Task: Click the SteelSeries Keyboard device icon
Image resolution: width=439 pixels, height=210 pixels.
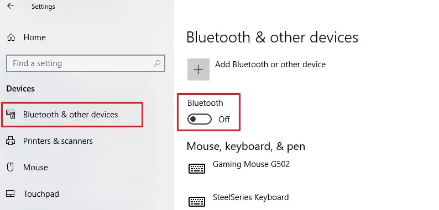Action: pyautogui.click(x=197, y=202)
